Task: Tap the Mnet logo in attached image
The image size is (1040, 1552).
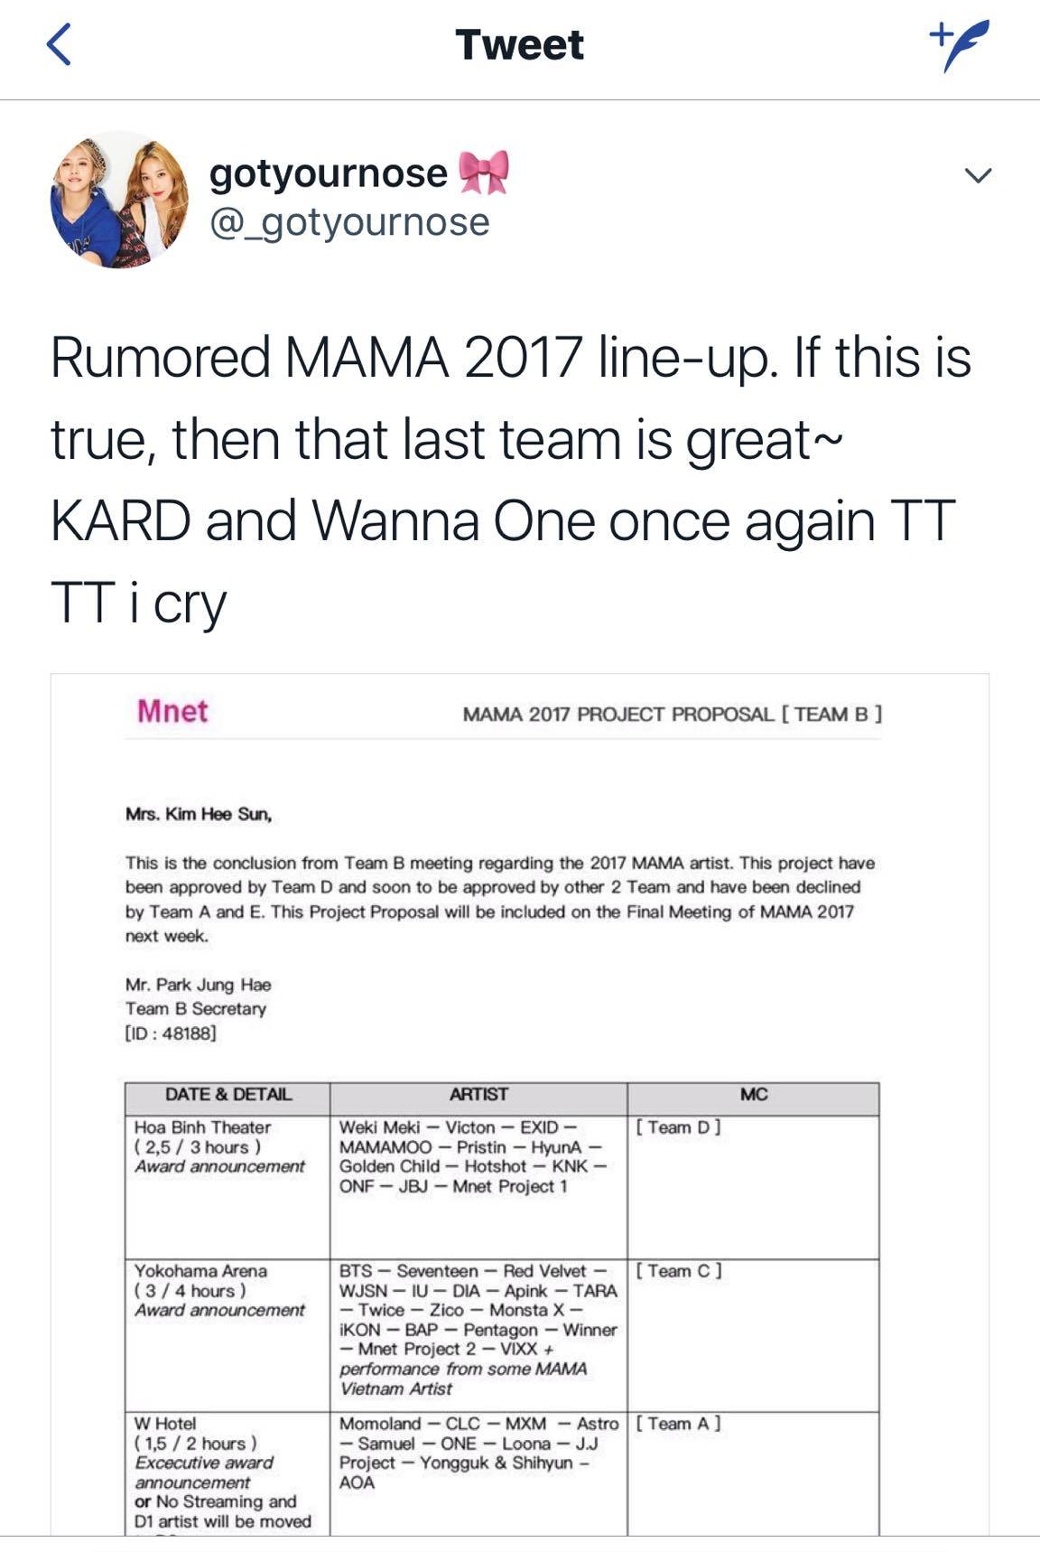Action: click(172, 712)
